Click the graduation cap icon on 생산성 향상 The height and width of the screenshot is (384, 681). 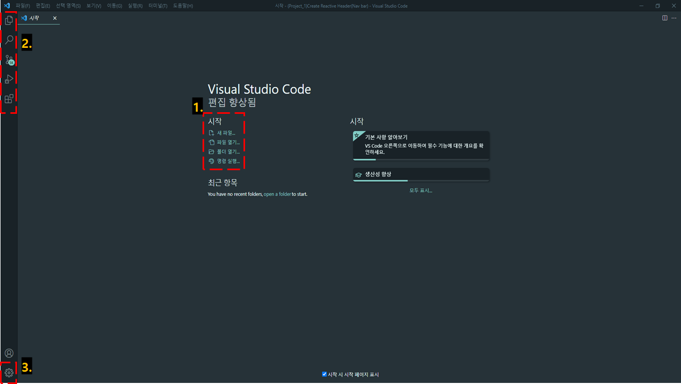(359, 174)
